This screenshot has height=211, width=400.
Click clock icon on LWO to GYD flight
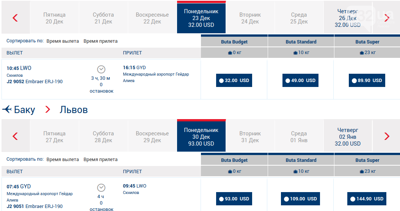coord(101,69)
